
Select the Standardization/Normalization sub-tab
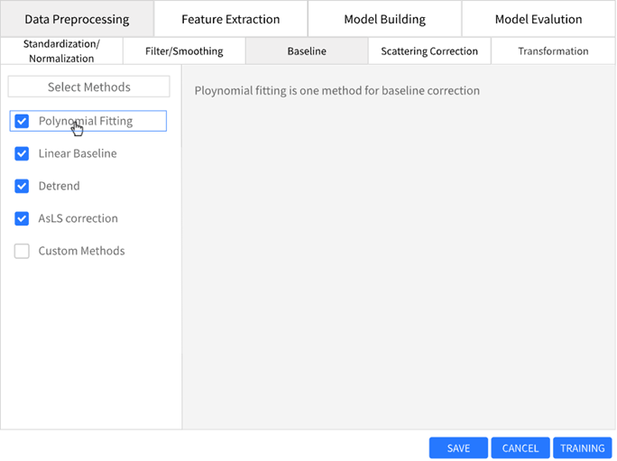tap(61, 51)
